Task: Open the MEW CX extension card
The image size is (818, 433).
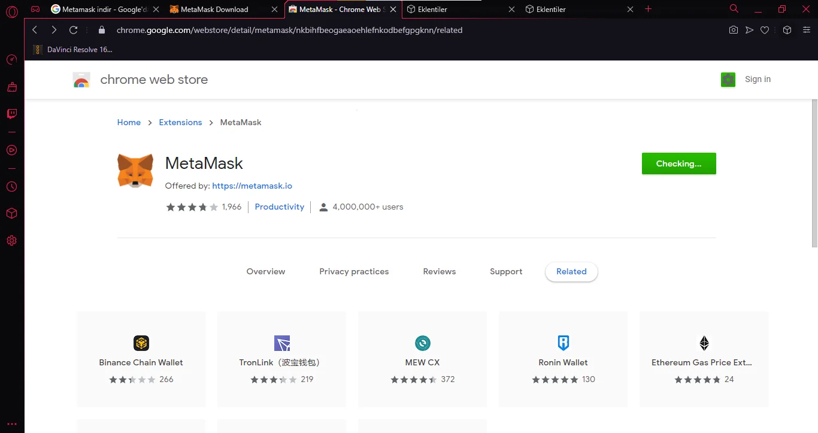Action: pos(422,359)
